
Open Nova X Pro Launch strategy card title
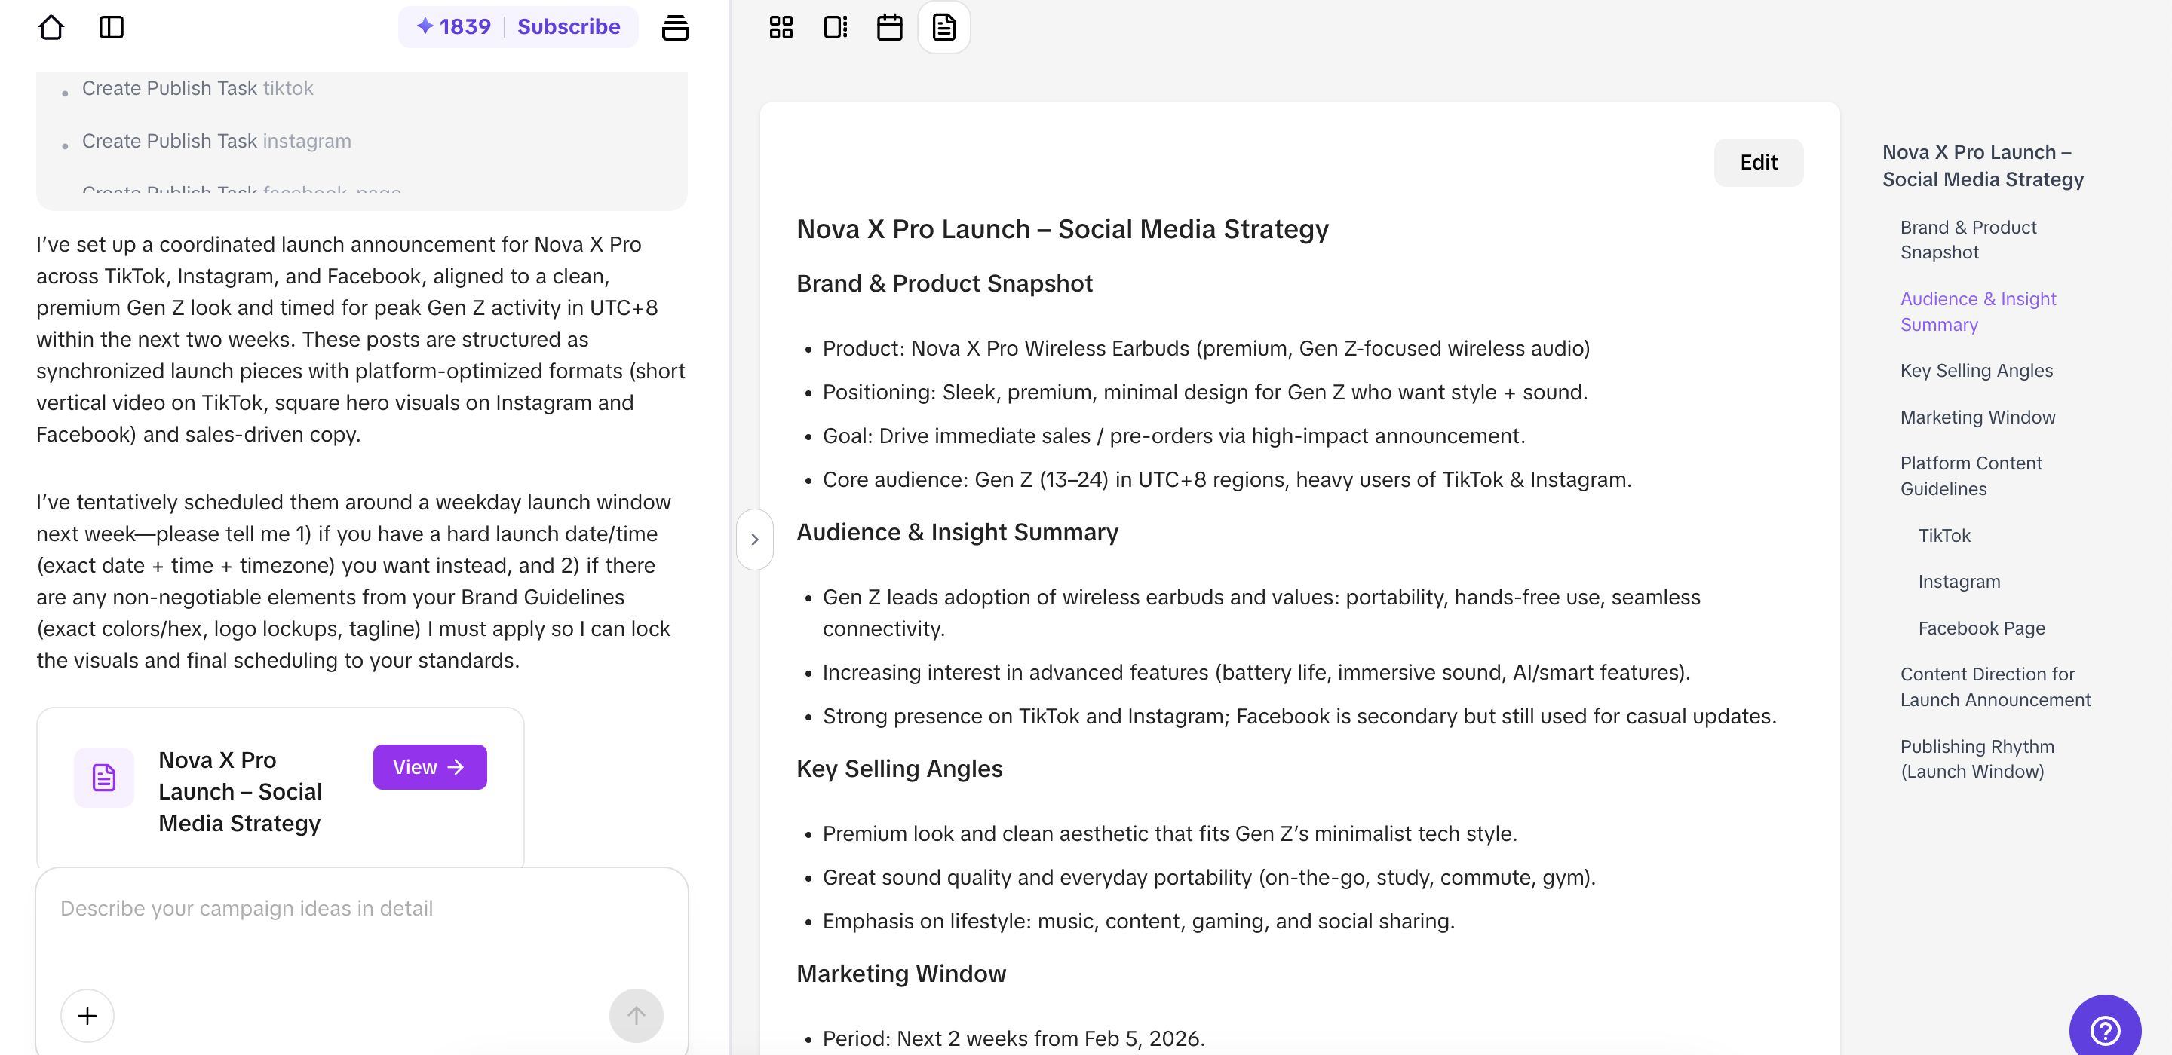coord(241,791)
